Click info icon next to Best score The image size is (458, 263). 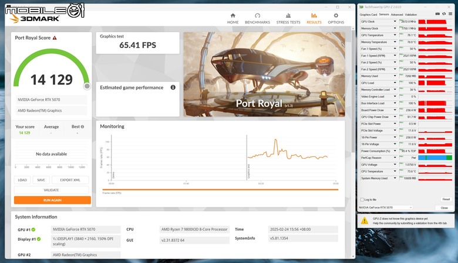82,127
